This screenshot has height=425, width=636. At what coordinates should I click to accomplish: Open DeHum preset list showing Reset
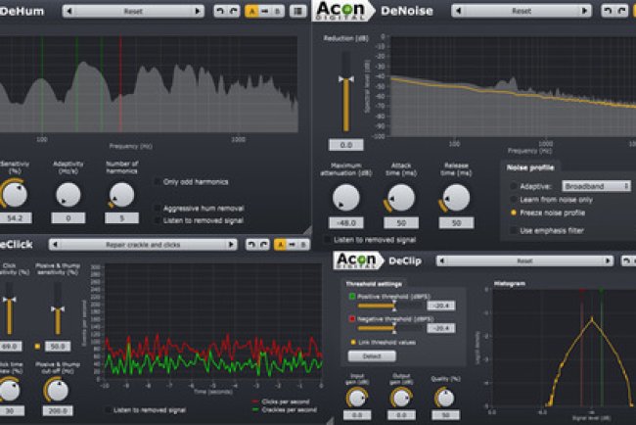coord(133,11)
